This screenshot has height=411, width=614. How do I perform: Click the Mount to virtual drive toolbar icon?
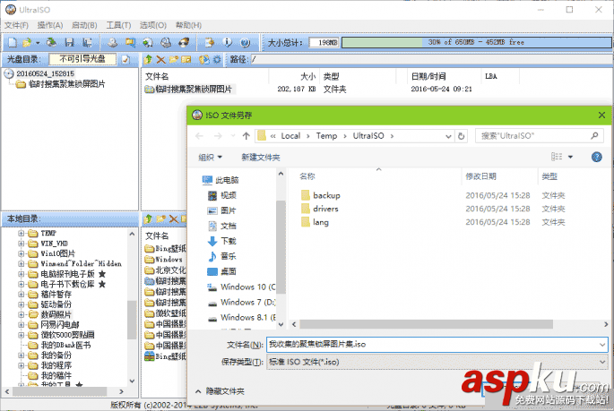click(x=166, y=42)
